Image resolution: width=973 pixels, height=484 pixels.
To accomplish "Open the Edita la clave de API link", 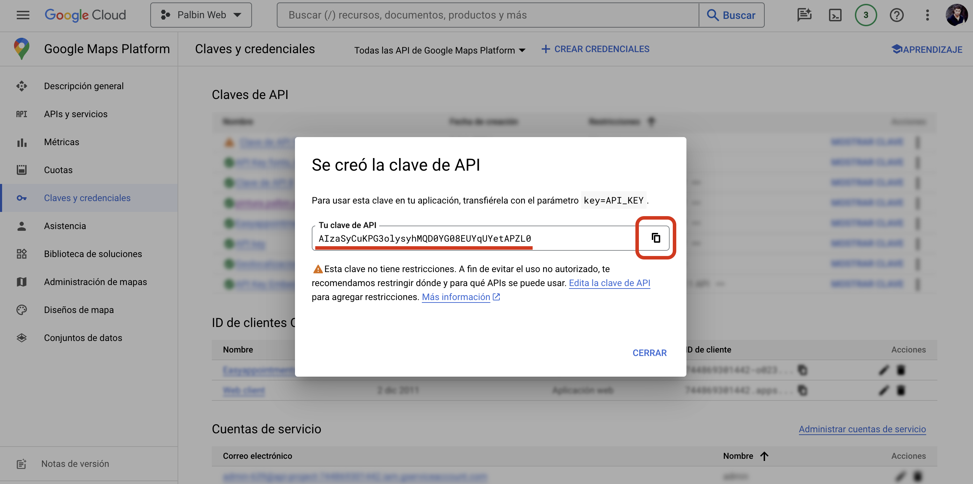I will click(609, 283).
